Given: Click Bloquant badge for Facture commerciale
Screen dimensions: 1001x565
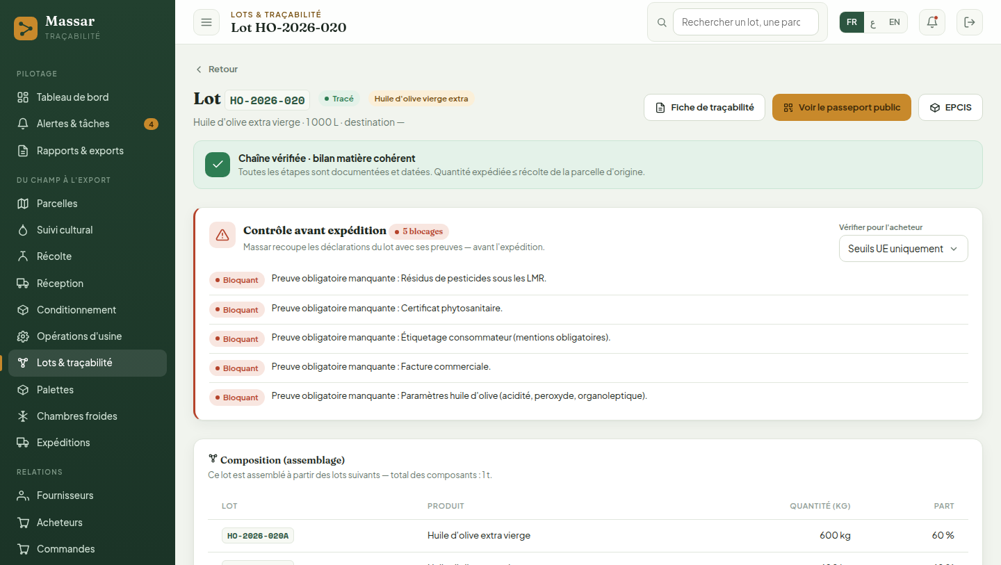Looking at the screenshot, I should click(237, 368).
